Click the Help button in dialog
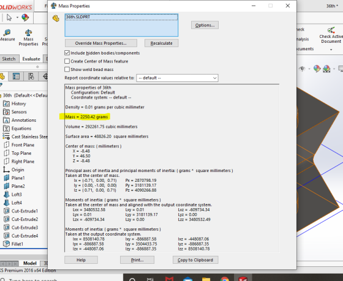This screenshot has height=281, width=343. click(x=81, y=260)
